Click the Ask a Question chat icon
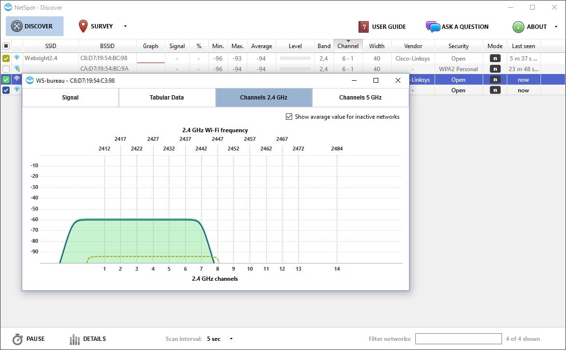Screen dimensions: 566x350 433,27
